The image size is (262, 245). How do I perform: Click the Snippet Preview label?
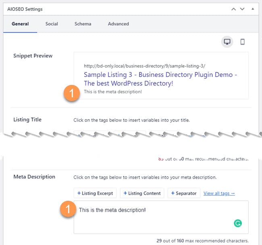point(33,56)
